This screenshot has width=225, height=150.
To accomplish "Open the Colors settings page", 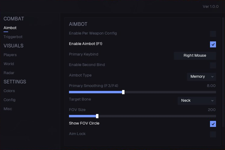I will tap(9, 91).
